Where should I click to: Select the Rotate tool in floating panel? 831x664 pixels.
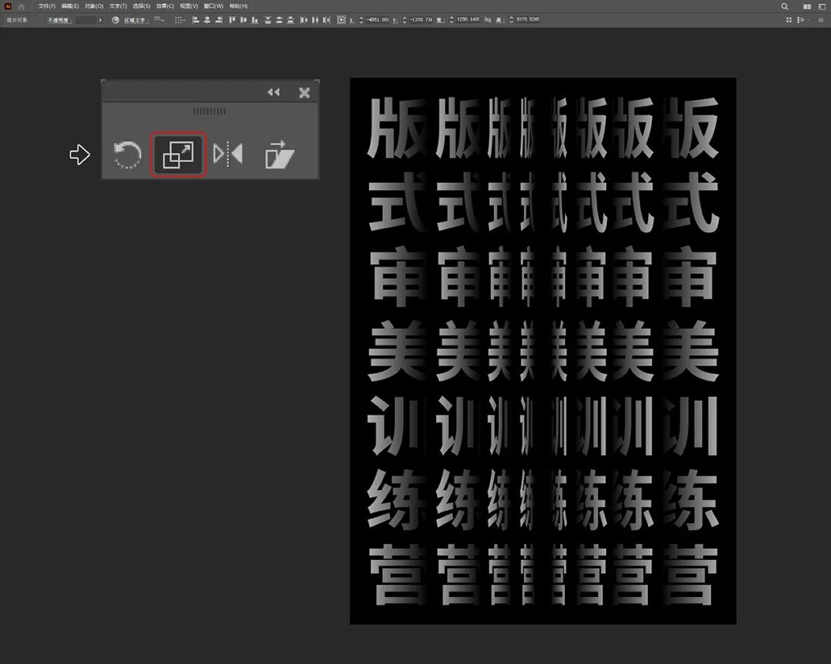(127, 155)
